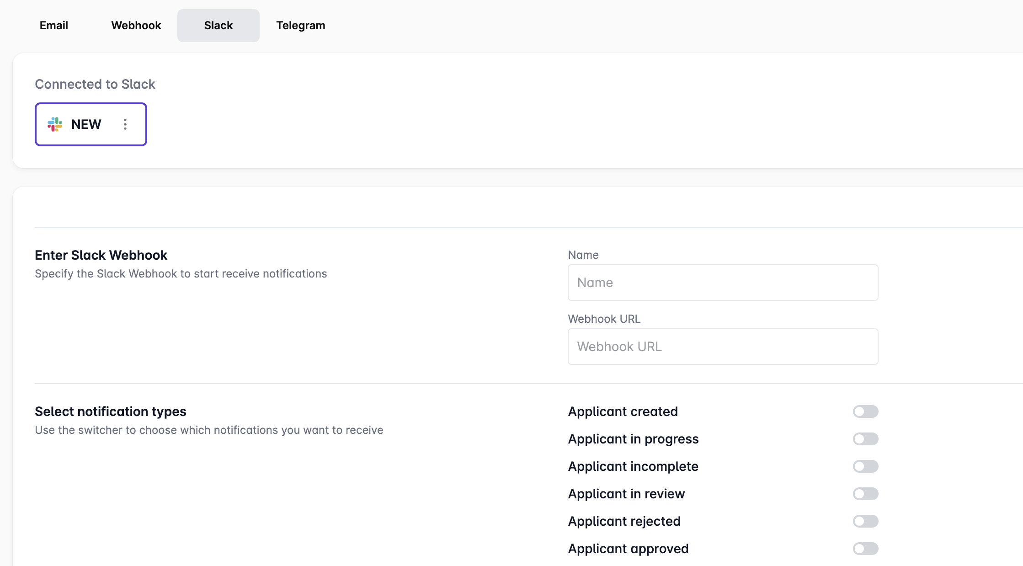
Task: Go to the Telegram tab
Action: tap(301, 26)
